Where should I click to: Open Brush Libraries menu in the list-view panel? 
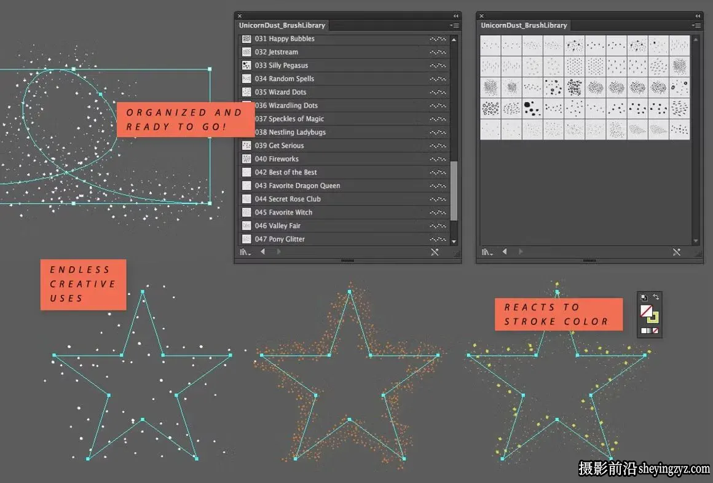point(245,252)
